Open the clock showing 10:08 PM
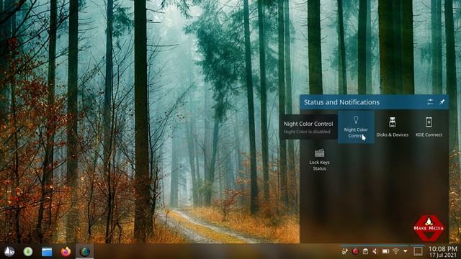The image size is (461, 259). pos(442,249)
